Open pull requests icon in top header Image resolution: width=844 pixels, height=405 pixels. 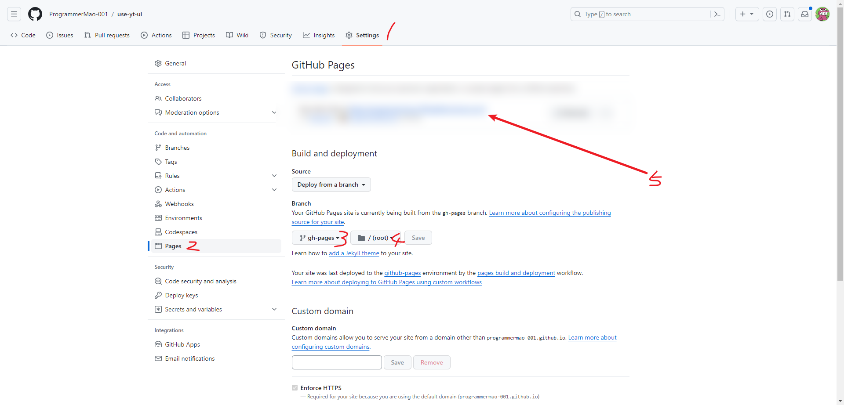tap(787, 14)
